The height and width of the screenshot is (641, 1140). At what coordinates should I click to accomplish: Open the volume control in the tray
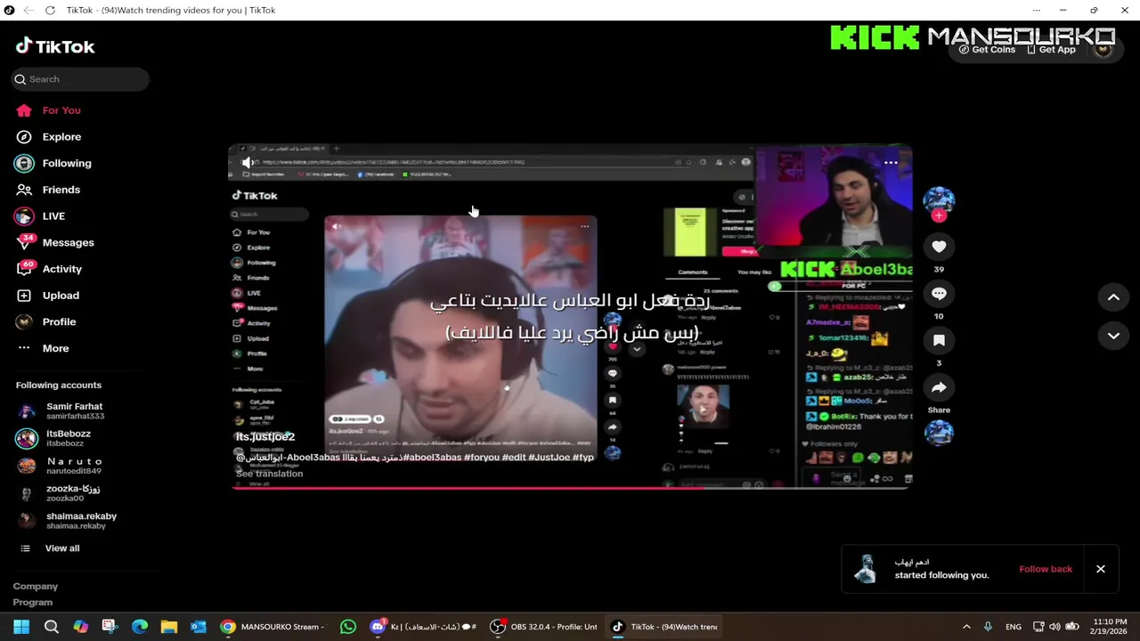(x=1054, y=627)
